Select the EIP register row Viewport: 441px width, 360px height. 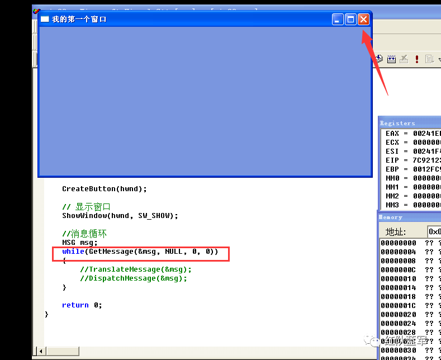point(413,160)
